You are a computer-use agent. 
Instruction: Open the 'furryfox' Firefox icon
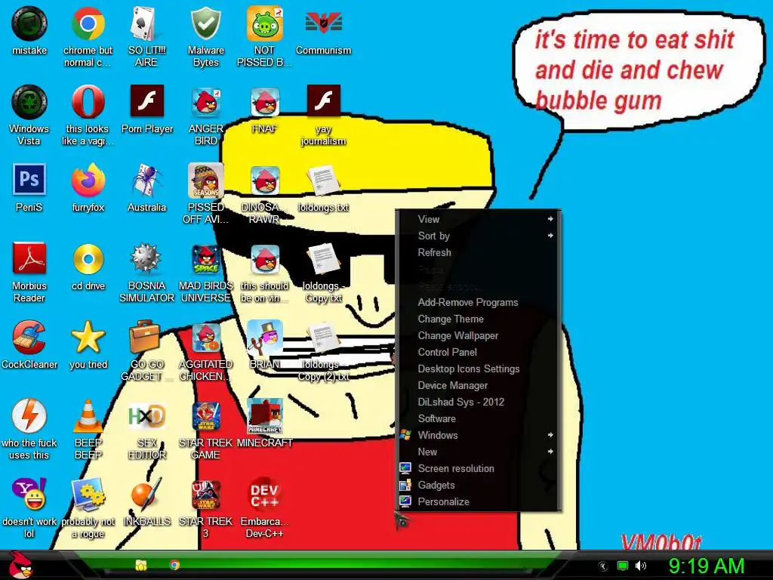pyautogui.click(x=88, y=180)
